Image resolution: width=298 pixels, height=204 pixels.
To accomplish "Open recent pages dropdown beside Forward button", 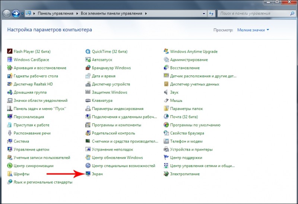I will pos(22,13).
